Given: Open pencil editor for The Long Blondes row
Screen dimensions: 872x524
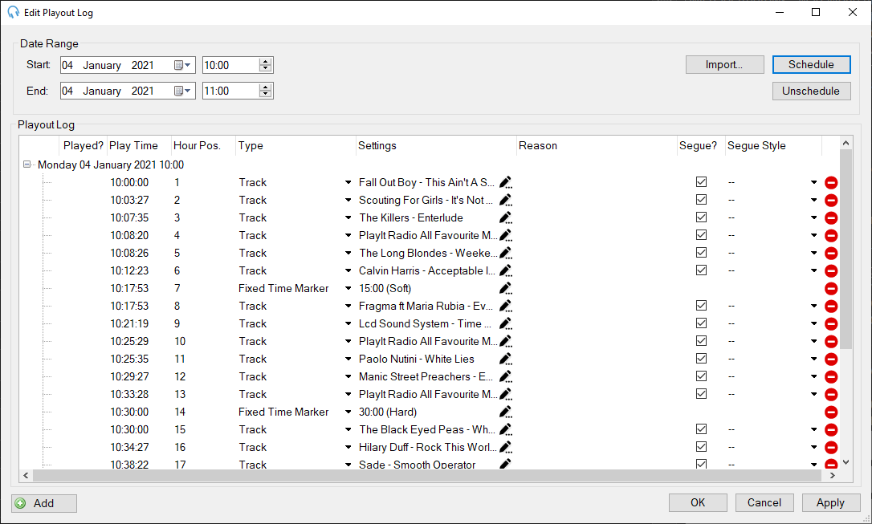Looking at the screenshot, I should 505,253.
